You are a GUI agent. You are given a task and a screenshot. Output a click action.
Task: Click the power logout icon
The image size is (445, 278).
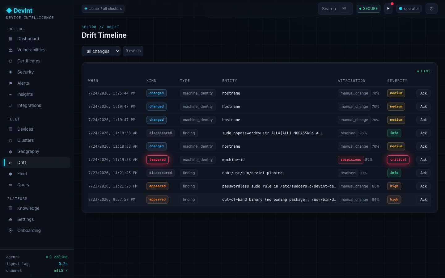tap(431, 9)
